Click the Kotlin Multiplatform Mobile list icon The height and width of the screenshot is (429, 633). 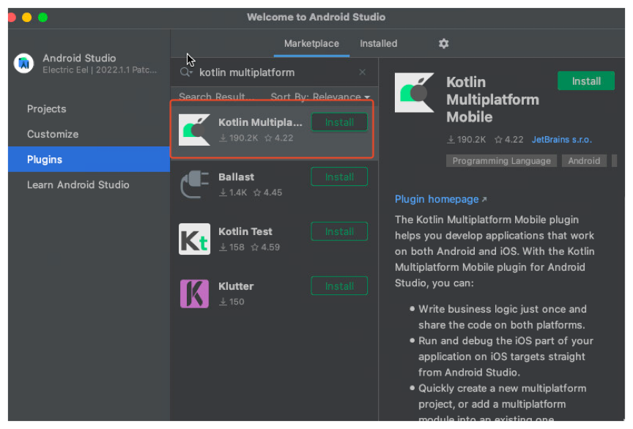195,130
